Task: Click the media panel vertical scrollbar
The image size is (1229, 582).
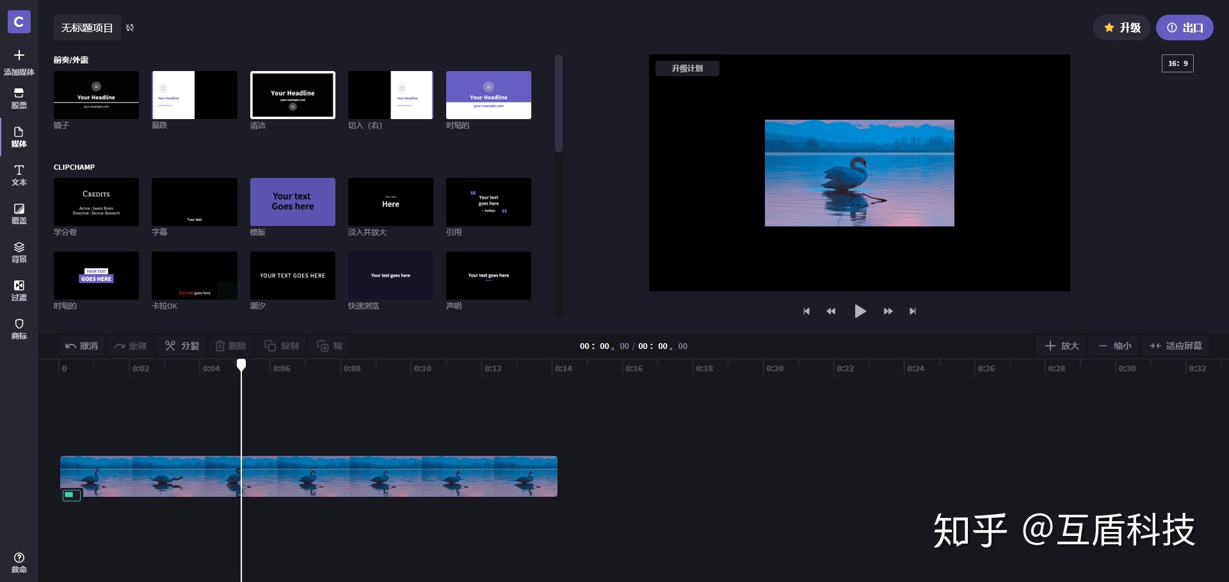Action: point(558,104)
